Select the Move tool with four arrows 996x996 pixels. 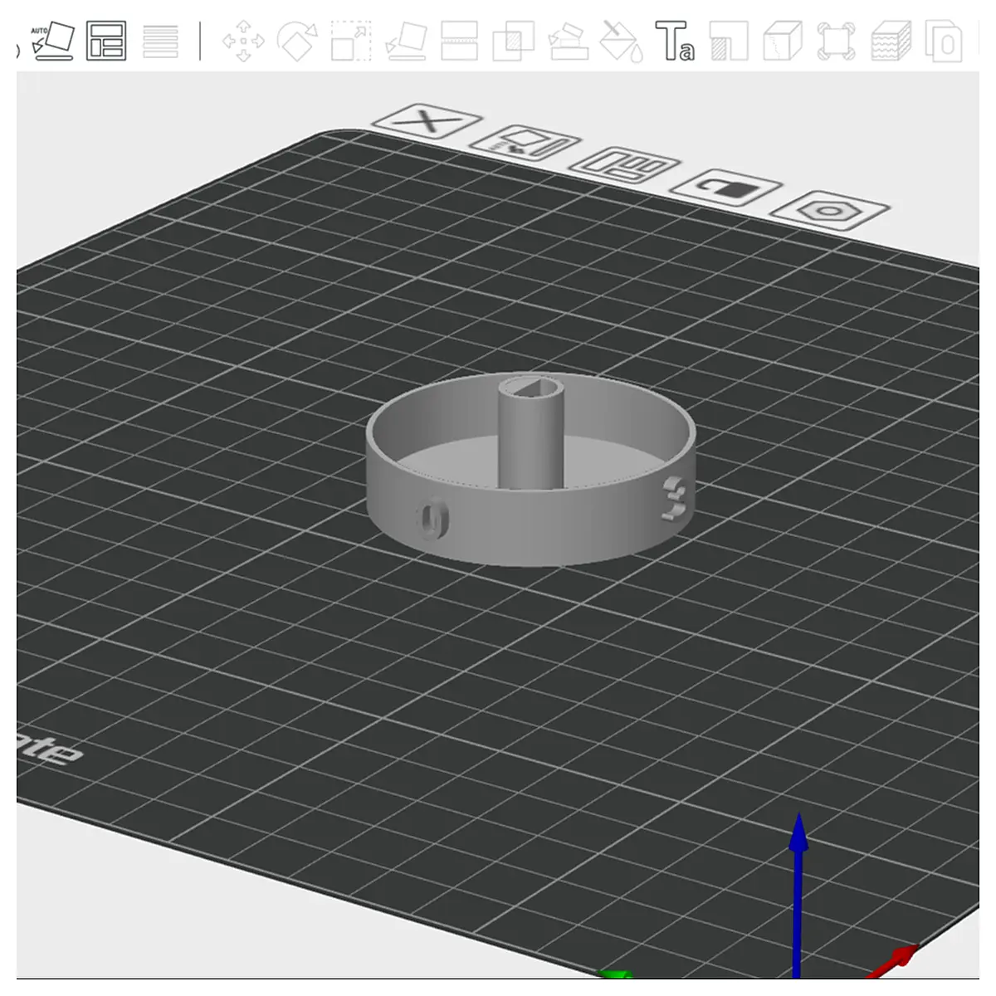[x=243, y=41]
